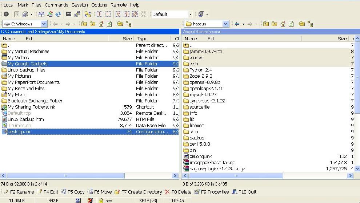Open the C: Windows drive dropdown
Screen dimensions: 360x203
point(44,24)
